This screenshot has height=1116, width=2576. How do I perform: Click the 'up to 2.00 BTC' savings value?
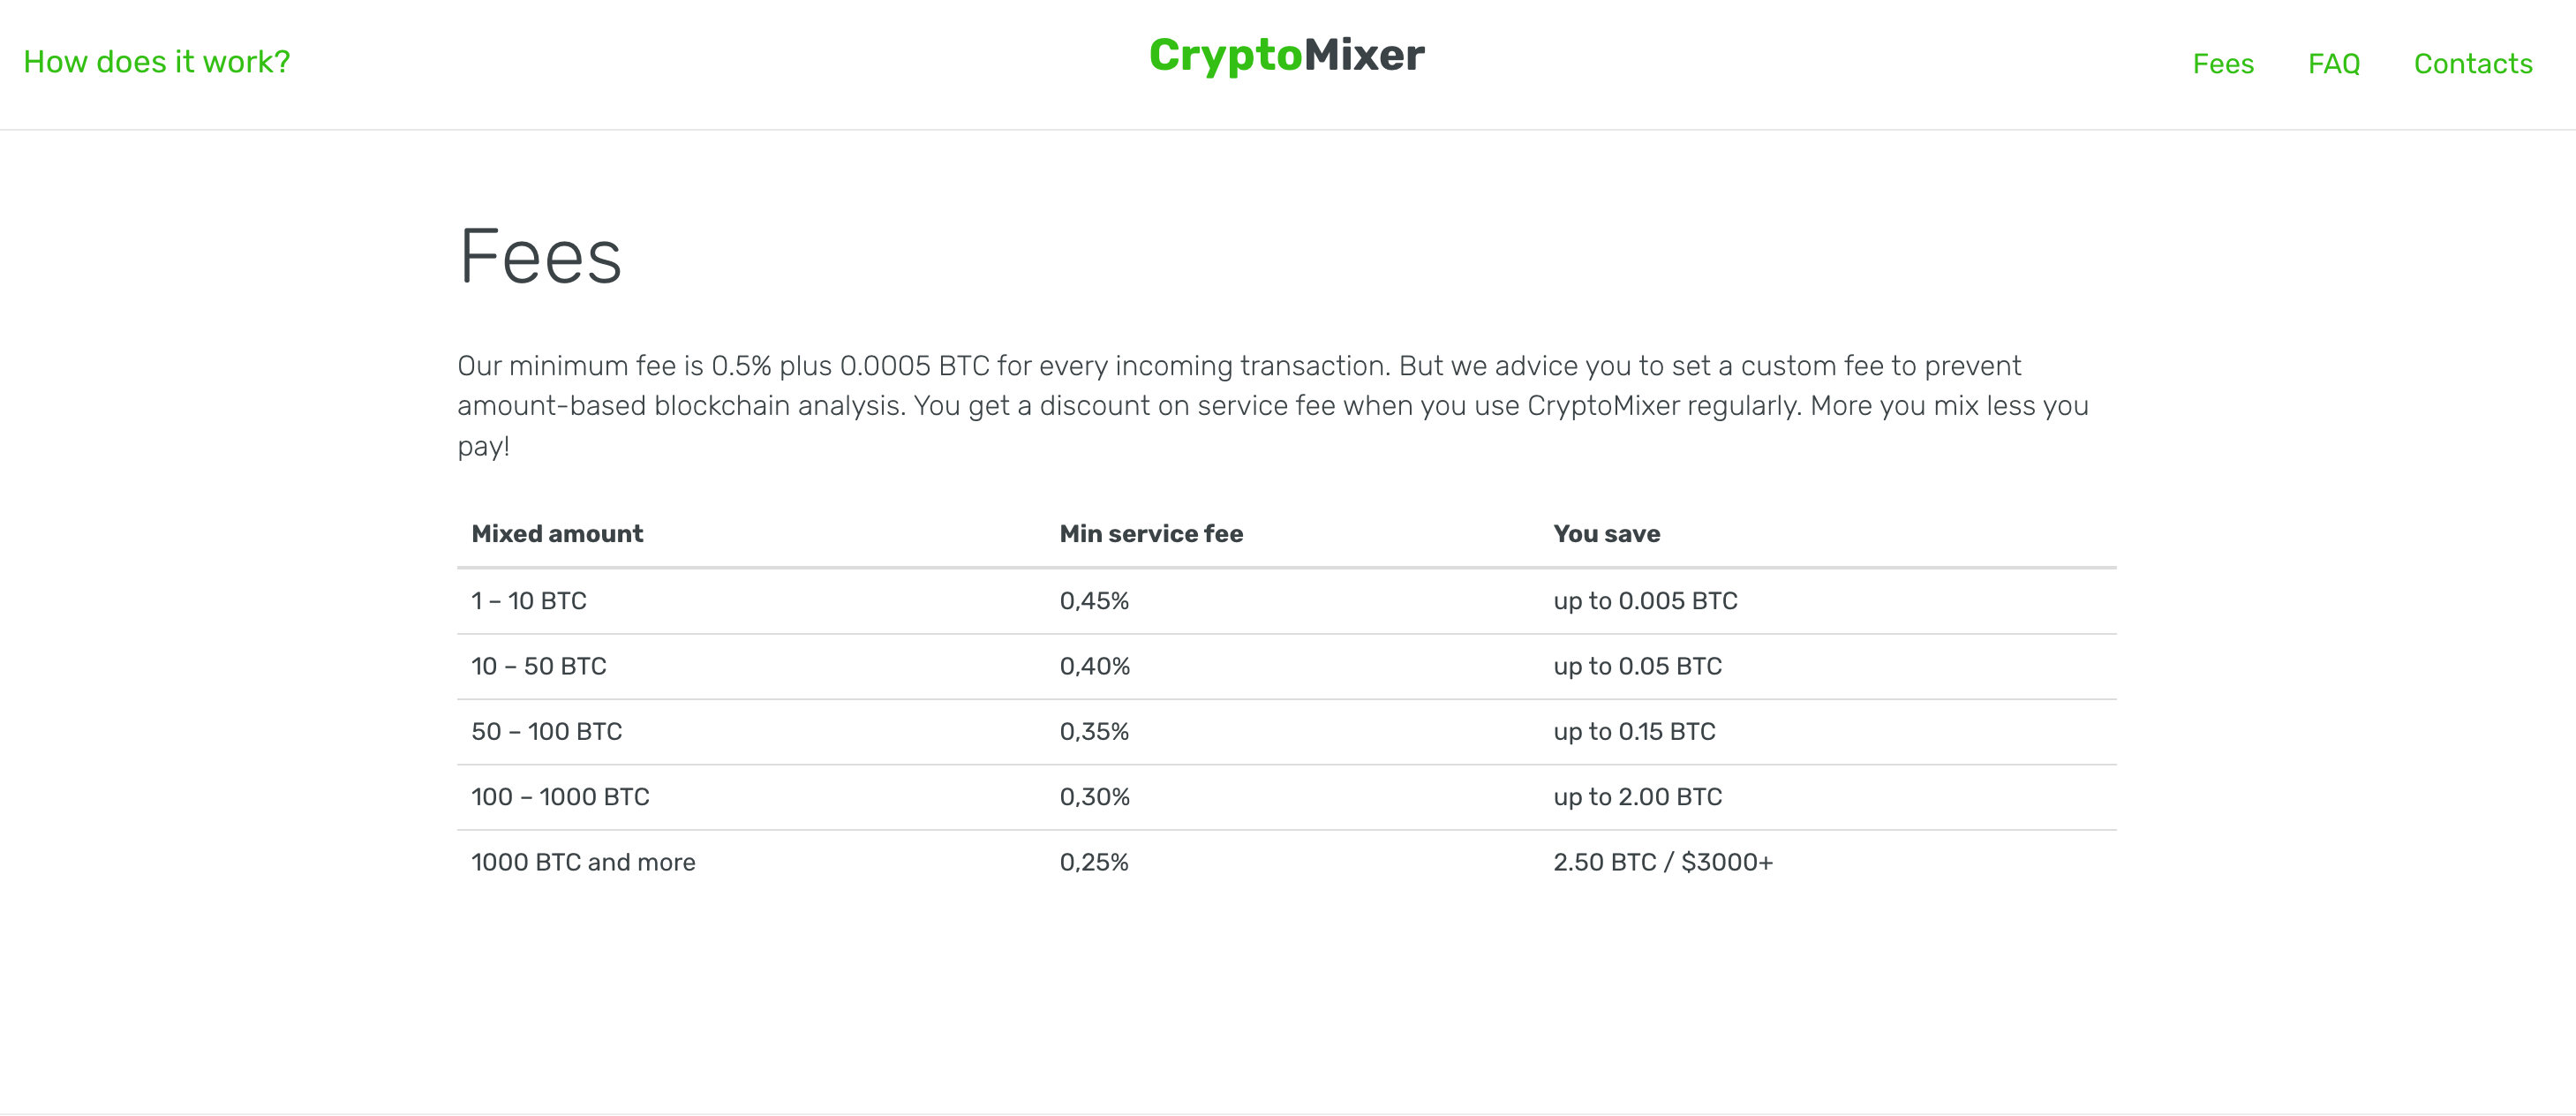tap(1638, 797)
